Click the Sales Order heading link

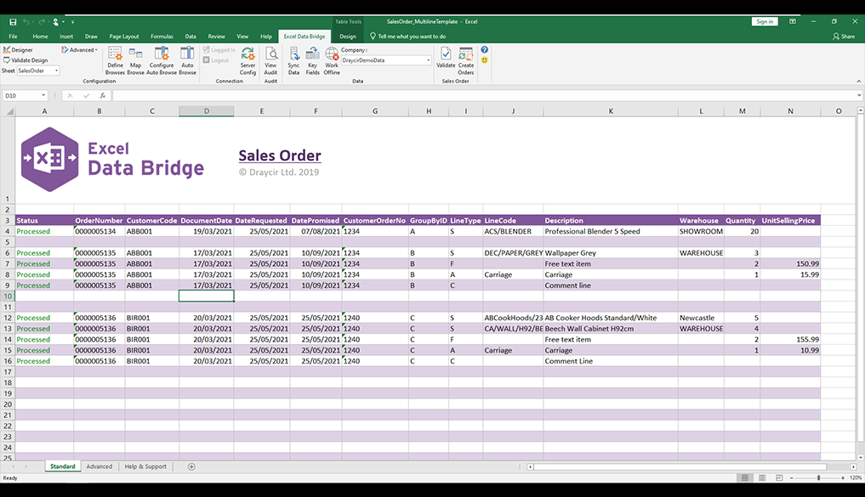pyautogui.click(x=280, y=156)
